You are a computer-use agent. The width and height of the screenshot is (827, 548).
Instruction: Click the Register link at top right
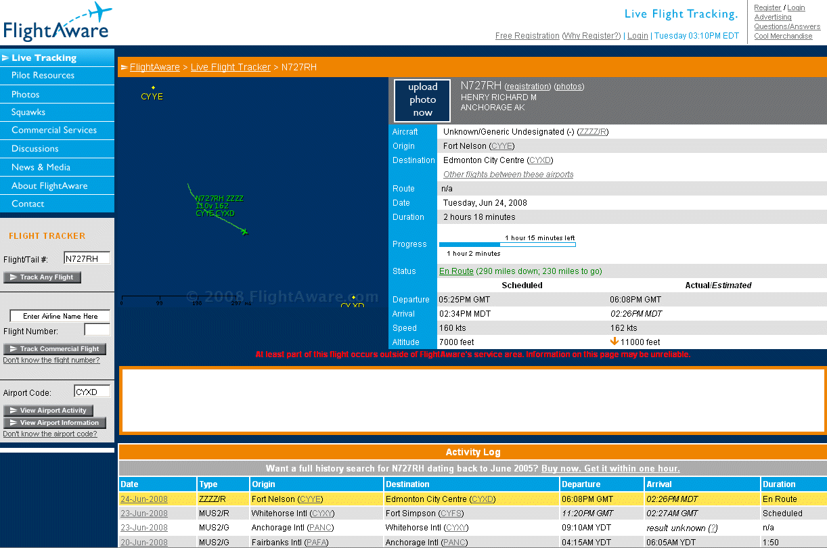tap(767, 8)
